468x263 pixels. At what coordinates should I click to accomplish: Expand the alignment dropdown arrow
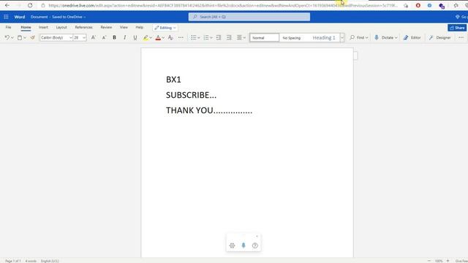point(244,38)
